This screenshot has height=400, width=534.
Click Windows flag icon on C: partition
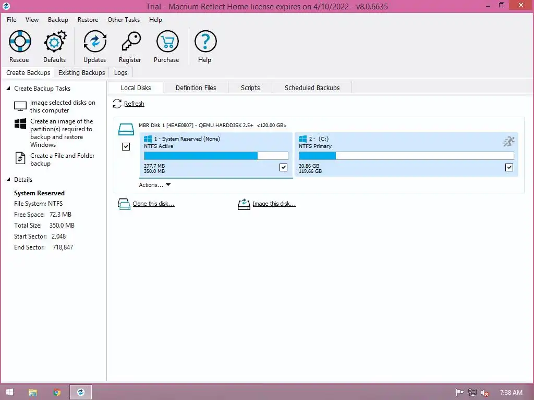click(x=303, y=139)
